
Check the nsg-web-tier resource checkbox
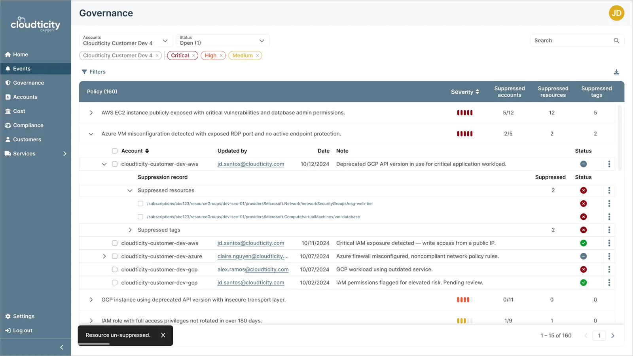point(140,203)
